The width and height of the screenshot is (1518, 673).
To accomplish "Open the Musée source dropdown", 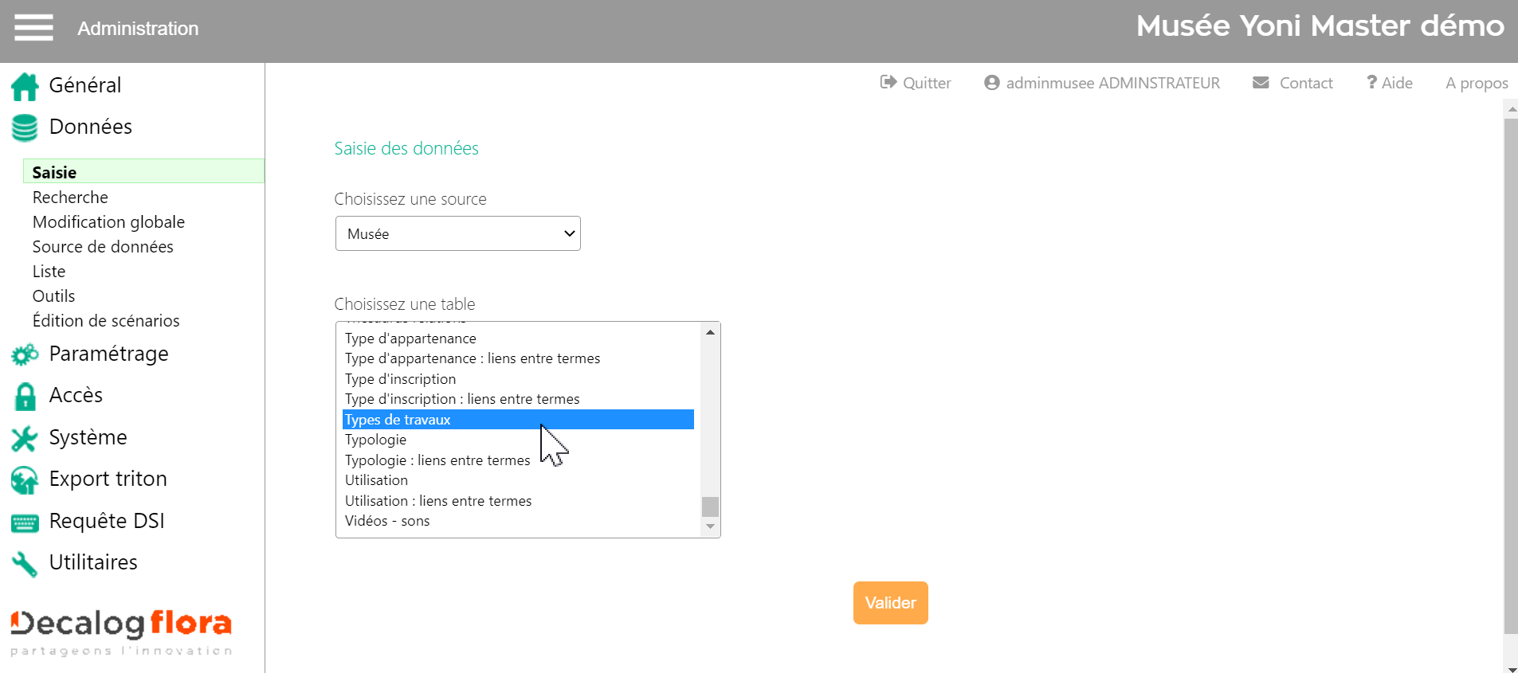I will pos(457,233).
